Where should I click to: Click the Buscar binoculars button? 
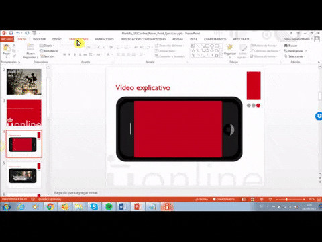pyautogui.click(x=290, y=46)
